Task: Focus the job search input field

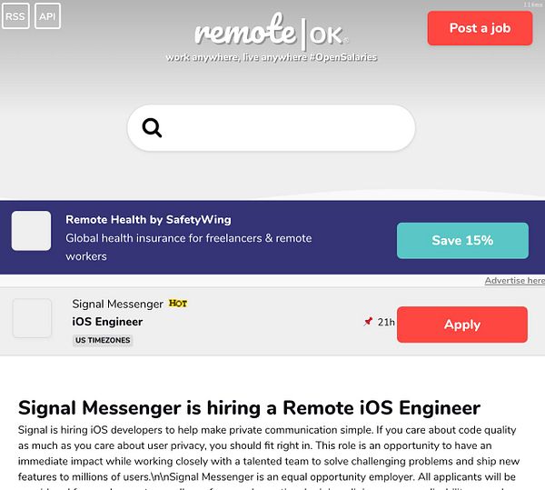Action: point(271,128)
